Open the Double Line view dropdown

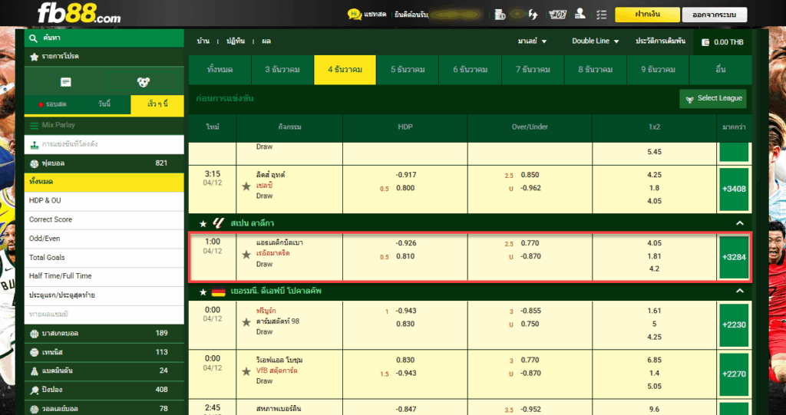596,41
